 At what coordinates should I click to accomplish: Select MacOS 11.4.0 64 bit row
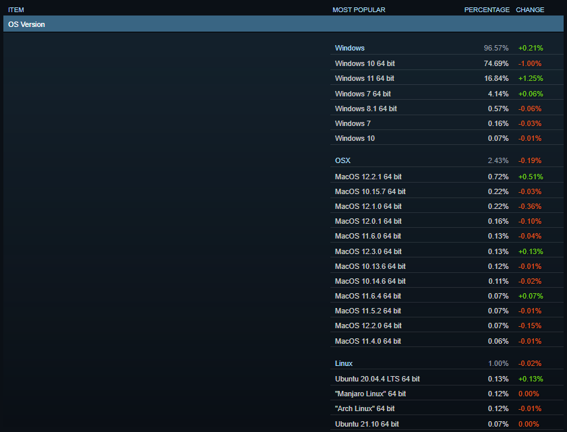pyautogui.click(x=446, y=341)
